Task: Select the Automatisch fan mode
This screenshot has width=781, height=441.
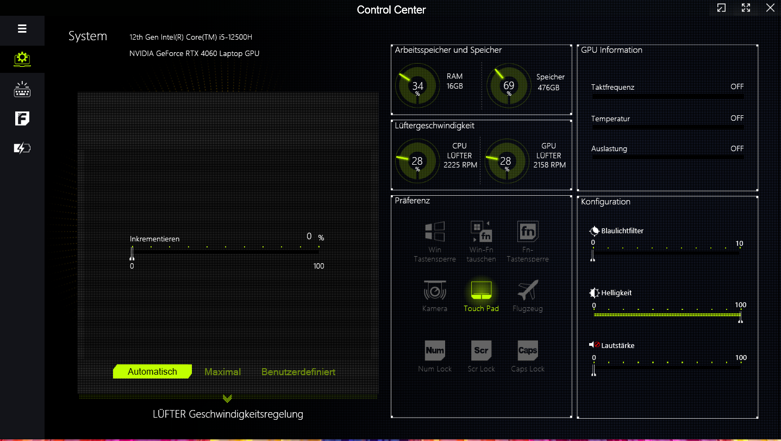Action: [x=152, y=372]
